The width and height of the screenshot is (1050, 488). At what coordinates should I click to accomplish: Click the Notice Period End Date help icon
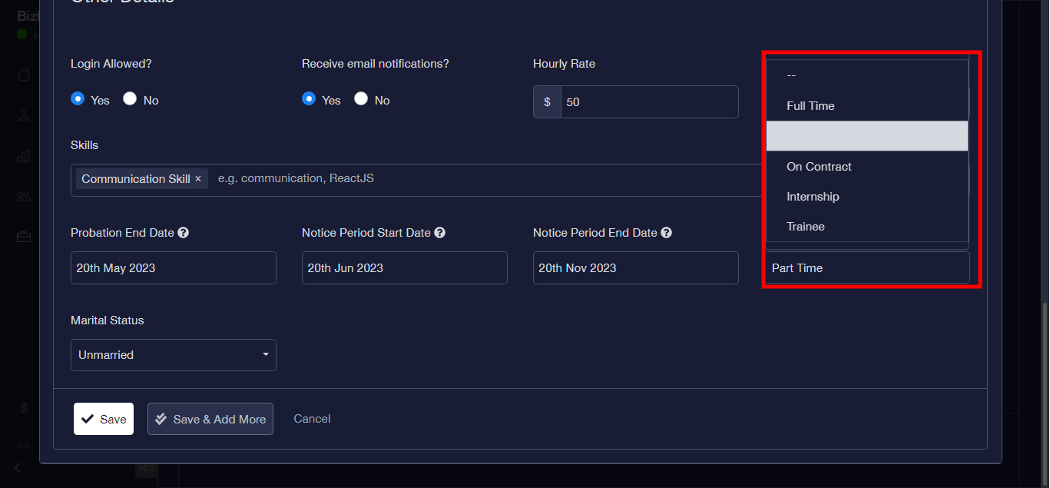point(666,233)
